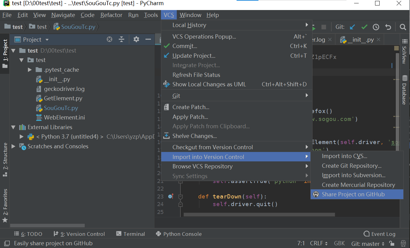Viewport: 410px width, 248px height.
Task: Click the blue Update Project arrow in the toolbar
Action: [x=352, y=27]
